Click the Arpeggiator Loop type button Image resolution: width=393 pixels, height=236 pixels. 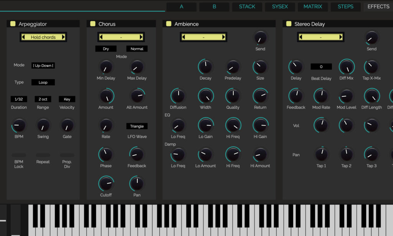(x=43, y=82)
